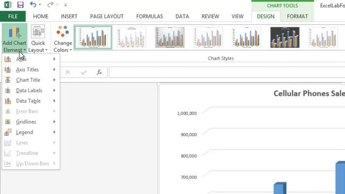Select the Cellular Phones Sales chart title

(x=309, y=93)
